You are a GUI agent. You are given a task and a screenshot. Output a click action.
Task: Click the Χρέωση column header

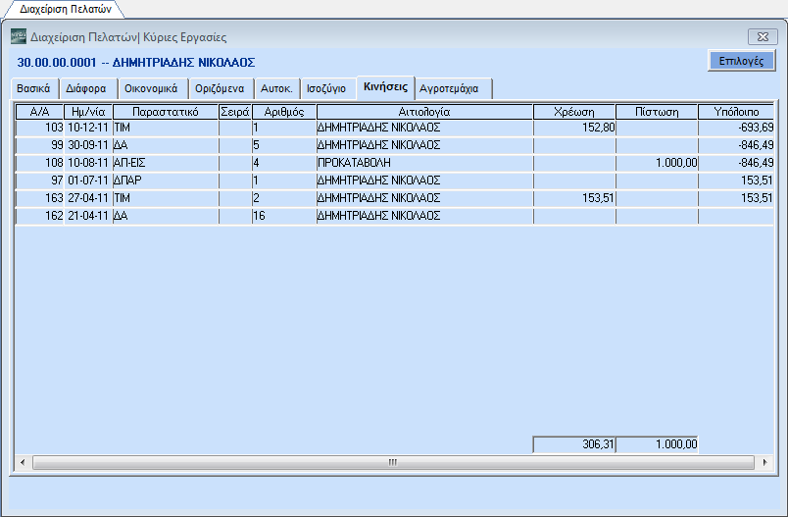click(574, 112)
